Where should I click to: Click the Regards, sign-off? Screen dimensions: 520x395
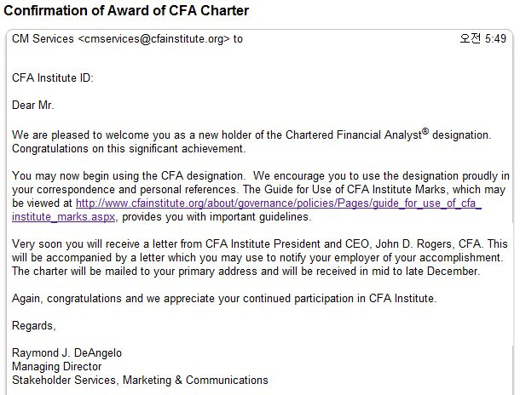click(34, 326)
